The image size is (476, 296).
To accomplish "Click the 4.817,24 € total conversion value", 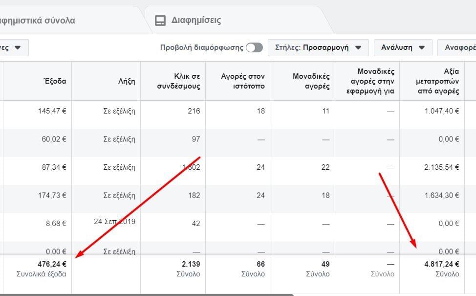I will pos(442,264).
